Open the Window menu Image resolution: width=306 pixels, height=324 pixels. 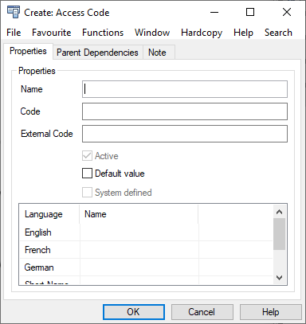pyautogui.click(x=152, y=33)
